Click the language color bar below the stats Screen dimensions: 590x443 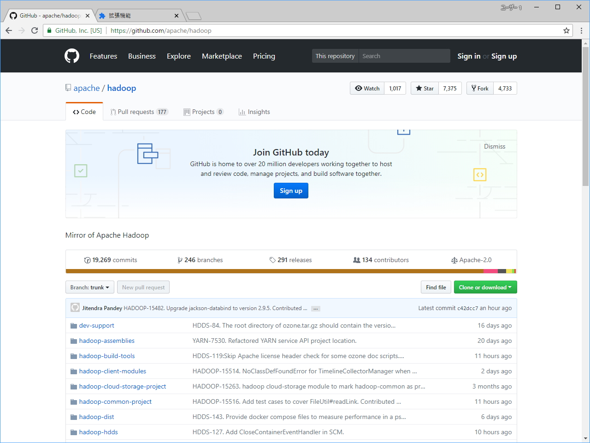pyautogui.click(x=291, y=270)
